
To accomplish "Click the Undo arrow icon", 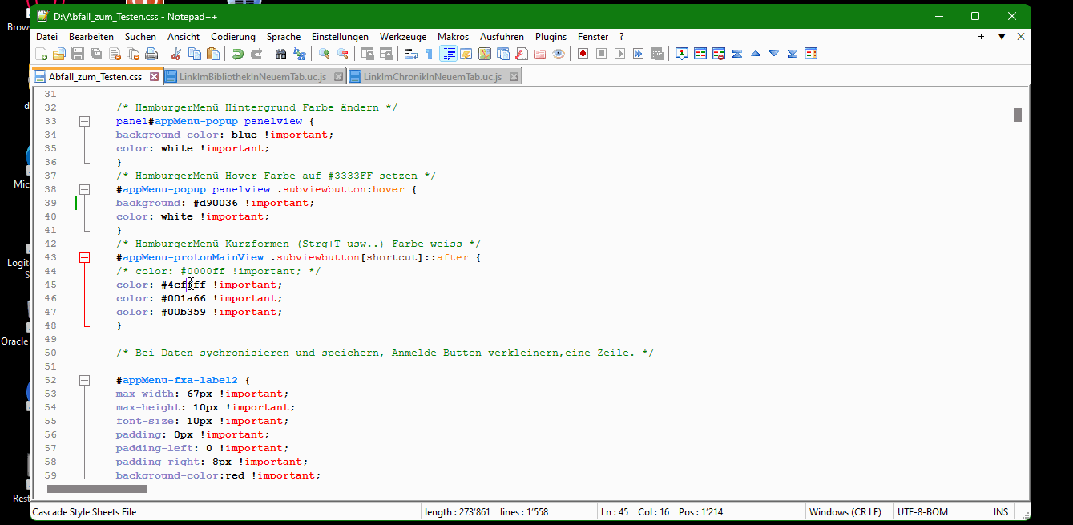I will pos(237,54).
